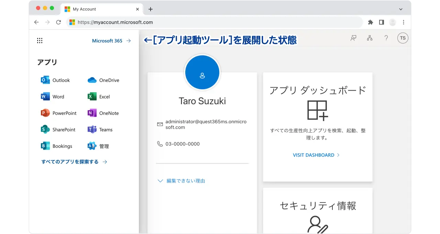The image size is (440, 234).
Task: Click the アプリ ダッシュボード heading
Action: coord(318,90)
